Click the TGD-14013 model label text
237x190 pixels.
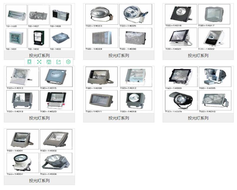click(x=15, y=88)
